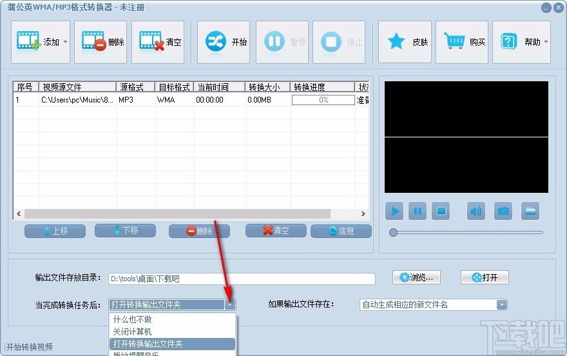
Task: Click the toolbar 删除 delete file icon
Action: [93, 41]
